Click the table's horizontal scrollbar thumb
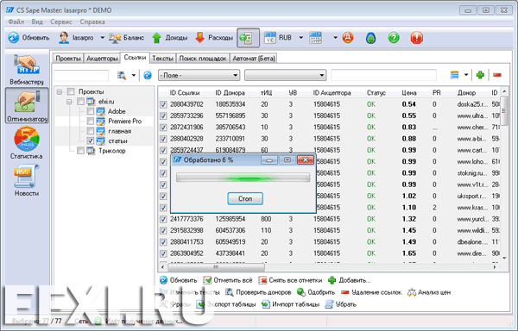Image resolution: width=518 pixels, height=331 pixels. pyautogui.click(x=216, y=267)
